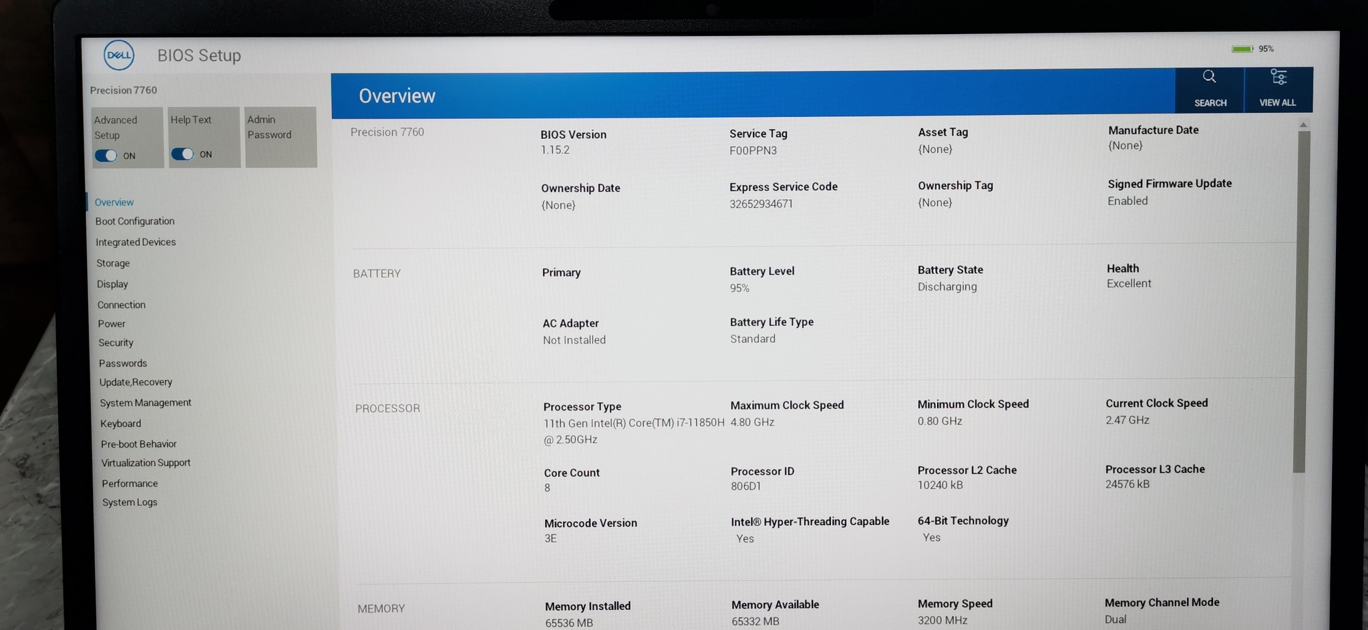Screen dimensions: 1368x630
Task: Click the BIOS Version value 1.15.2
Action: click(555, 150)
